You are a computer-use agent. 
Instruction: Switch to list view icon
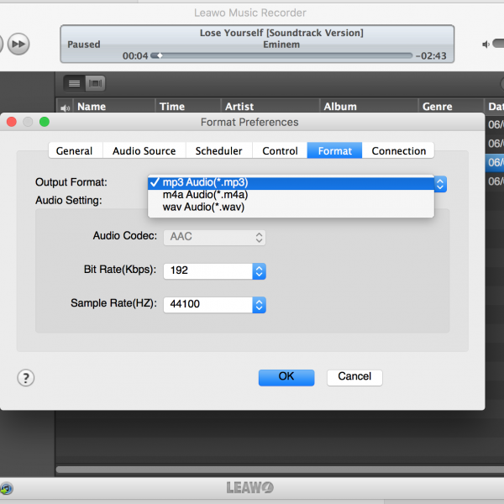74,83
